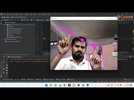Click the yellow intention lightbulb at line 55
This screenshot has height=100, width=134.
pyautogui.click(x=44, y=38)
